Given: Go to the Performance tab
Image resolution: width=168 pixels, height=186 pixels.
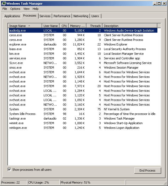Looking at the screenshot, I should point(62,16).
